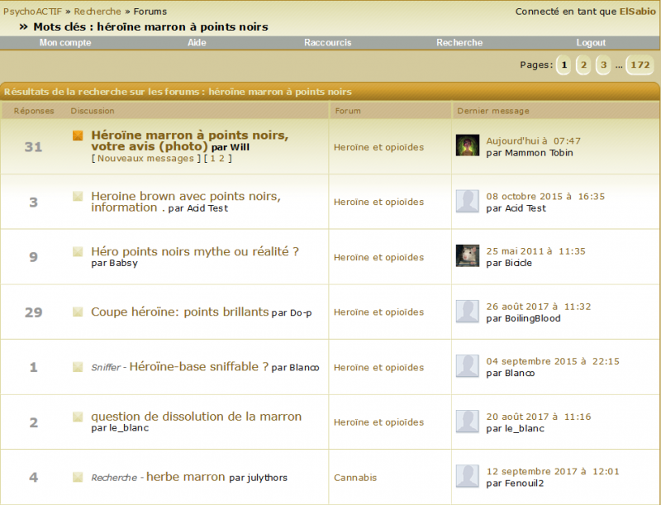Click topic icon beside Coupe héroïne thread
661x505 pixels.
(x=78, y=312)
